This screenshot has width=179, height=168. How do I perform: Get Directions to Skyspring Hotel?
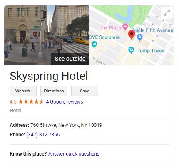[54, 91]
